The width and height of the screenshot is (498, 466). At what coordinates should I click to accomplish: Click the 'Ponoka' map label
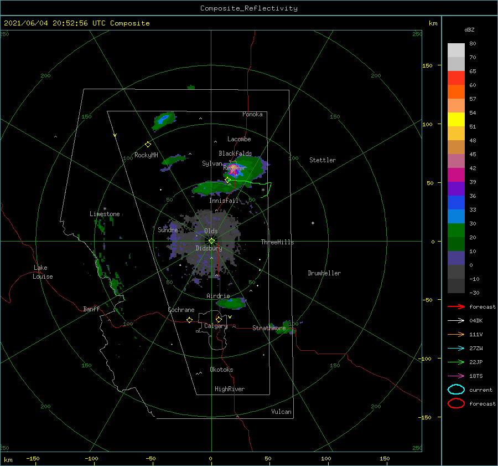click(x=252, y=114)
